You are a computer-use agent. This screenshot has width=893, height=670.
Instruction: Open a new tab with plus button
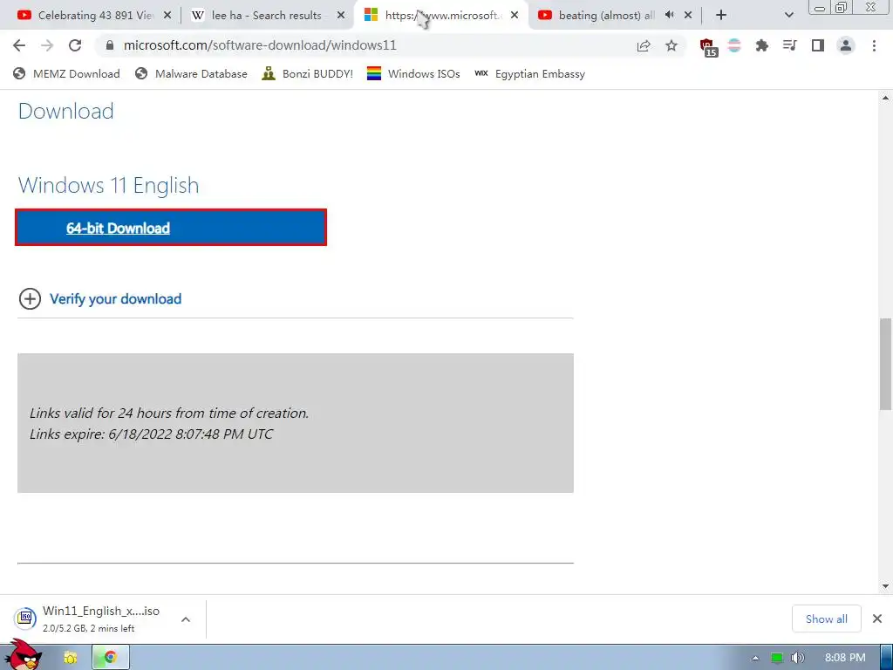tap(721, 15)
